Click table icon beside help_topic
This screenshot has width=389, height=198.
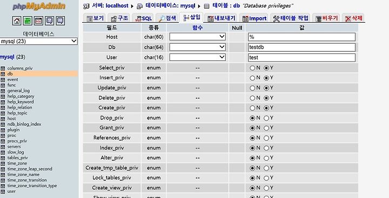(x=3, y=113)
